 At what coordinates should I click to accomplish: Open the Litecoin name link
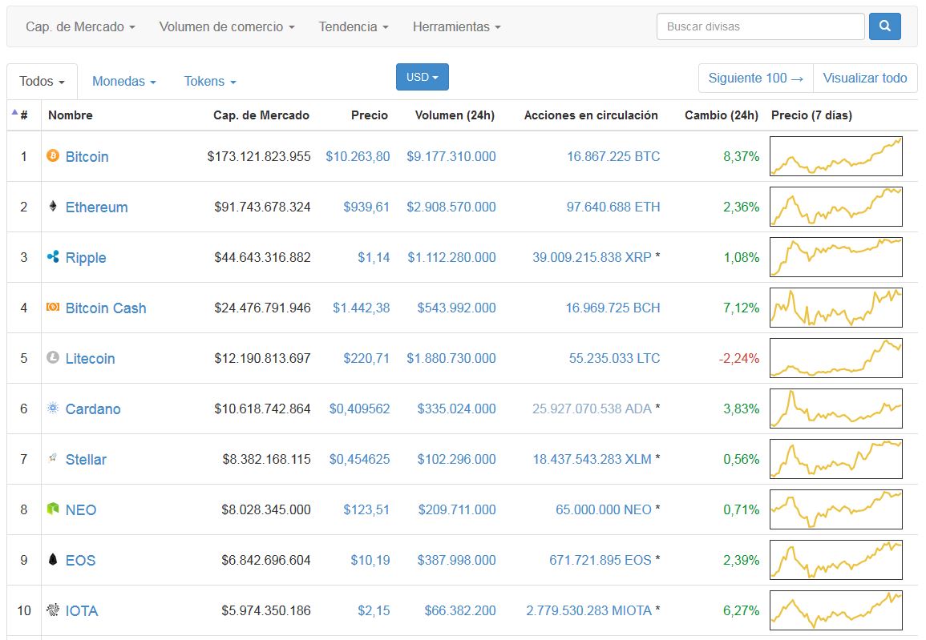90,359
